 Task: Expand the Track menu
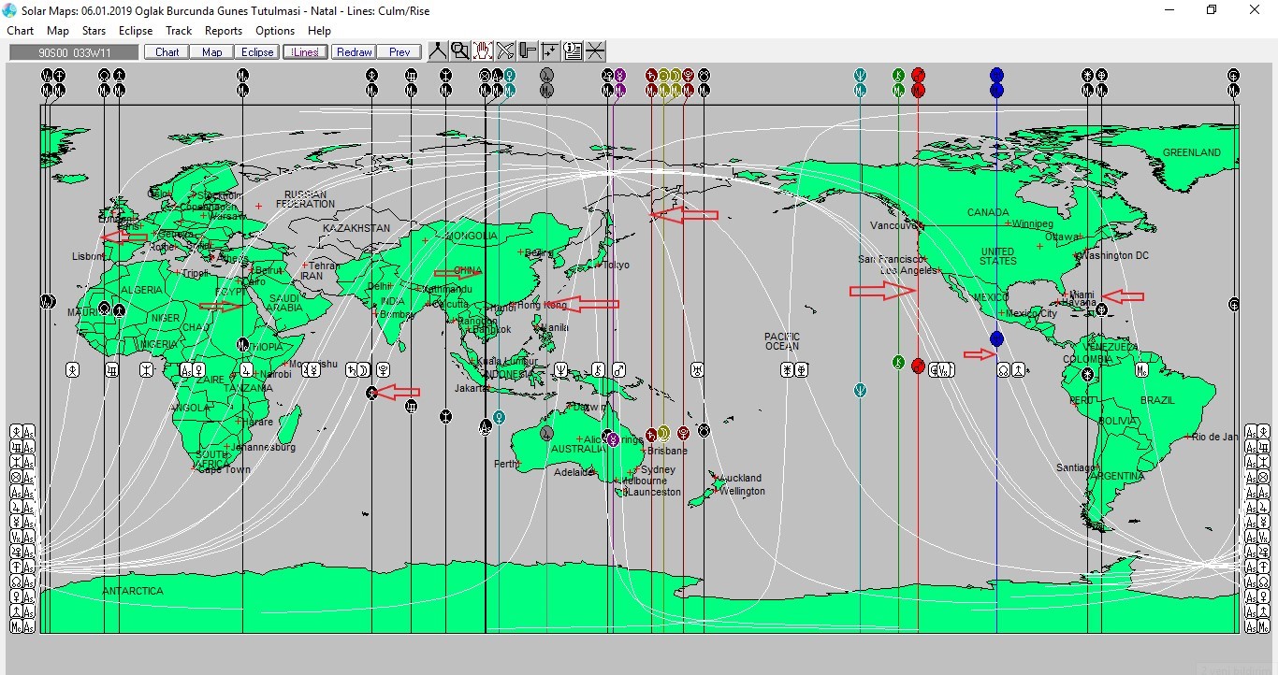pos(179,31)
